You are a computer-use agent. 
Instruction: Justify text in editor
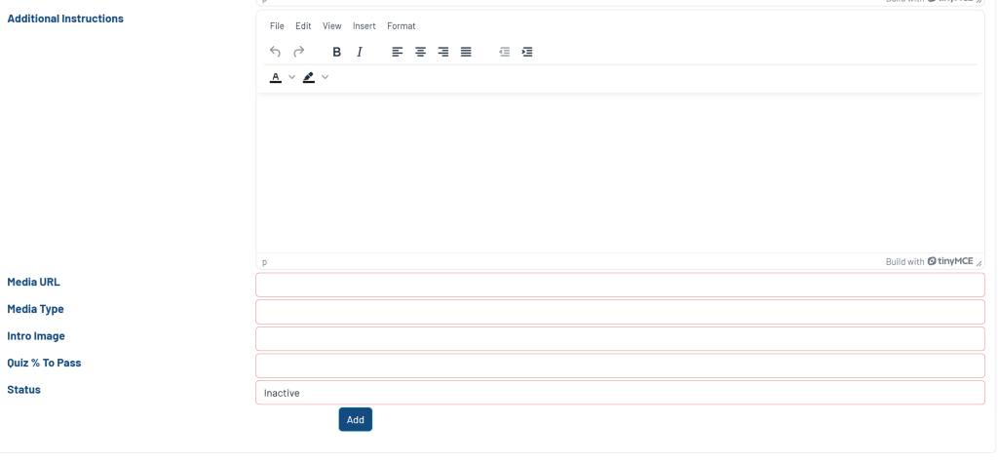466,52
